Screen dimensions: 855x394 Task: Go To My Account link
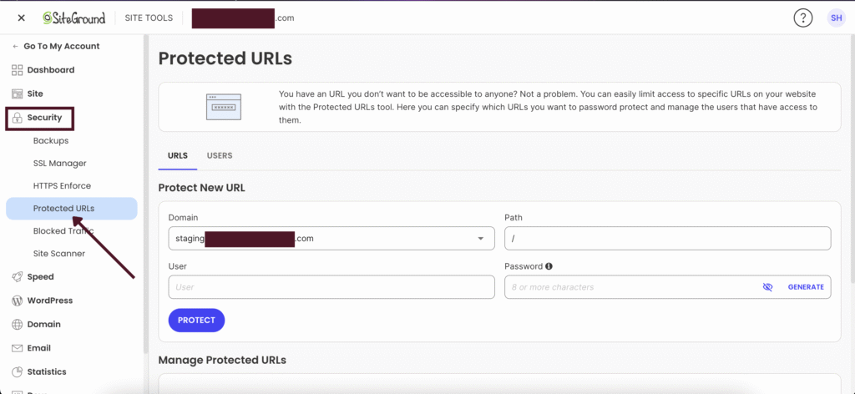coord(60,47)
